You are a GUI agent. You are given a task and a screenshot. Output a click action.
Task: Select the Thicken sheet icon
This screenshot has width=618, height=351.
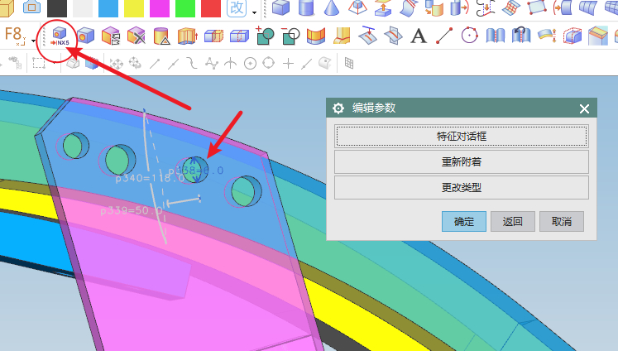547,36
